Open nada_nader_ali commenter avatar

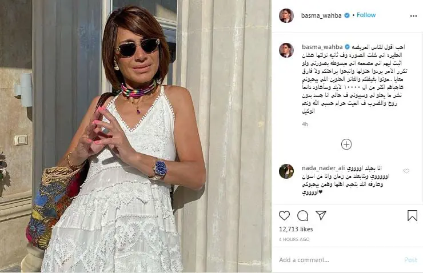coord(286,171)
